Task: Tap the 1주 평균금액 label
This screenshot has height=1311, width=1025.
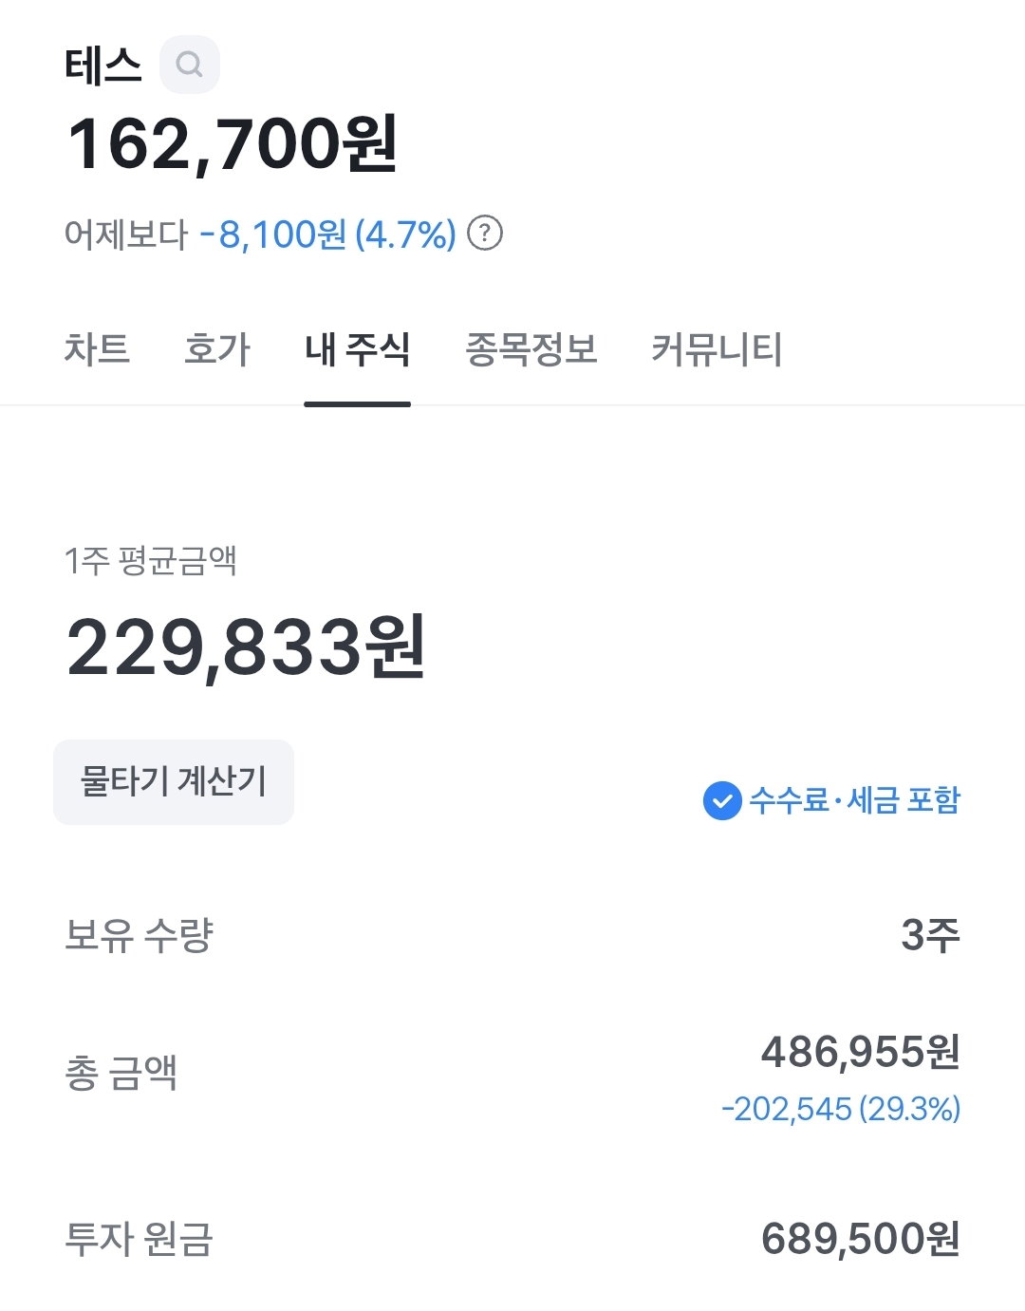Action: [x=150, y=561]
